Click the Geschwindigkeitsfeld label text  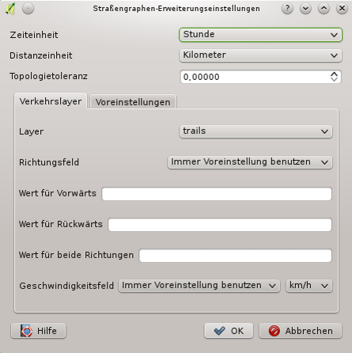66,286
